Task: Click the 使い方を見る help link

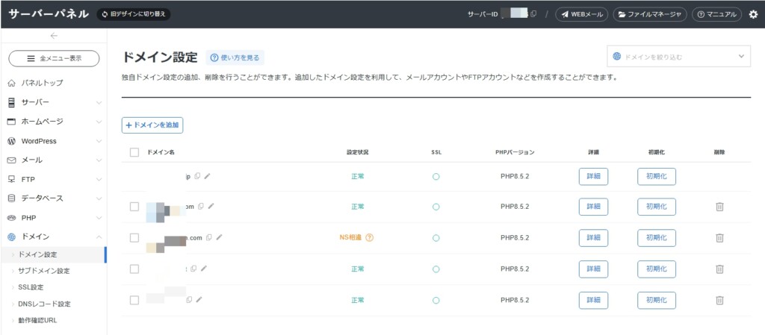Action: (x=235, y=57)
